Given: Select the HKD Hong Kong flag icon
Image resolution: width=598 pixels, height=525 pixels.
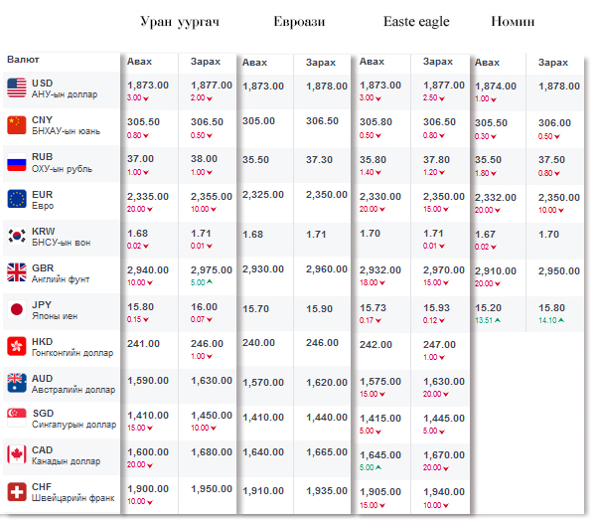Looking at the screenshot, I should [17, 345].
